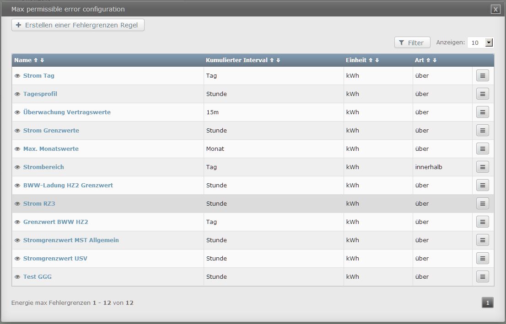Open the Strom Tag rule link
The height and width of the screenshot is (324, 506).
(39, 76)
